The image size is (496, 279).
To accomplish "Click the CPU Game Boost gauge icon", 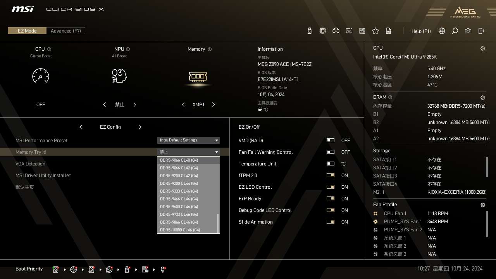I will point(41,76).
